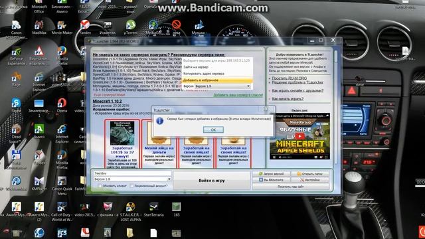The height and width of the screenshot is (239, 425).
Task: Open GeForce Experience desktop icon
Action: (16, 56)
